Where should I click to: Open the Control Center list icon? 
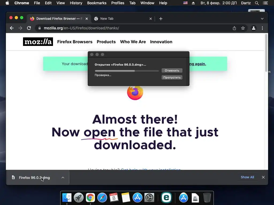(265, 3)
